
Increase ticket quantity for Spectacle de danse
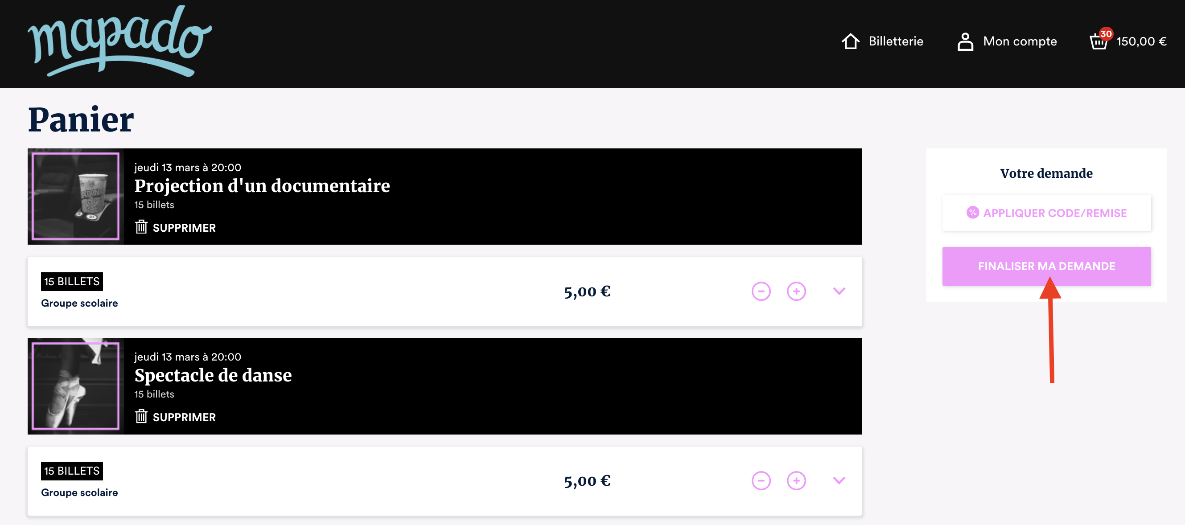click(x=796, y=481)
